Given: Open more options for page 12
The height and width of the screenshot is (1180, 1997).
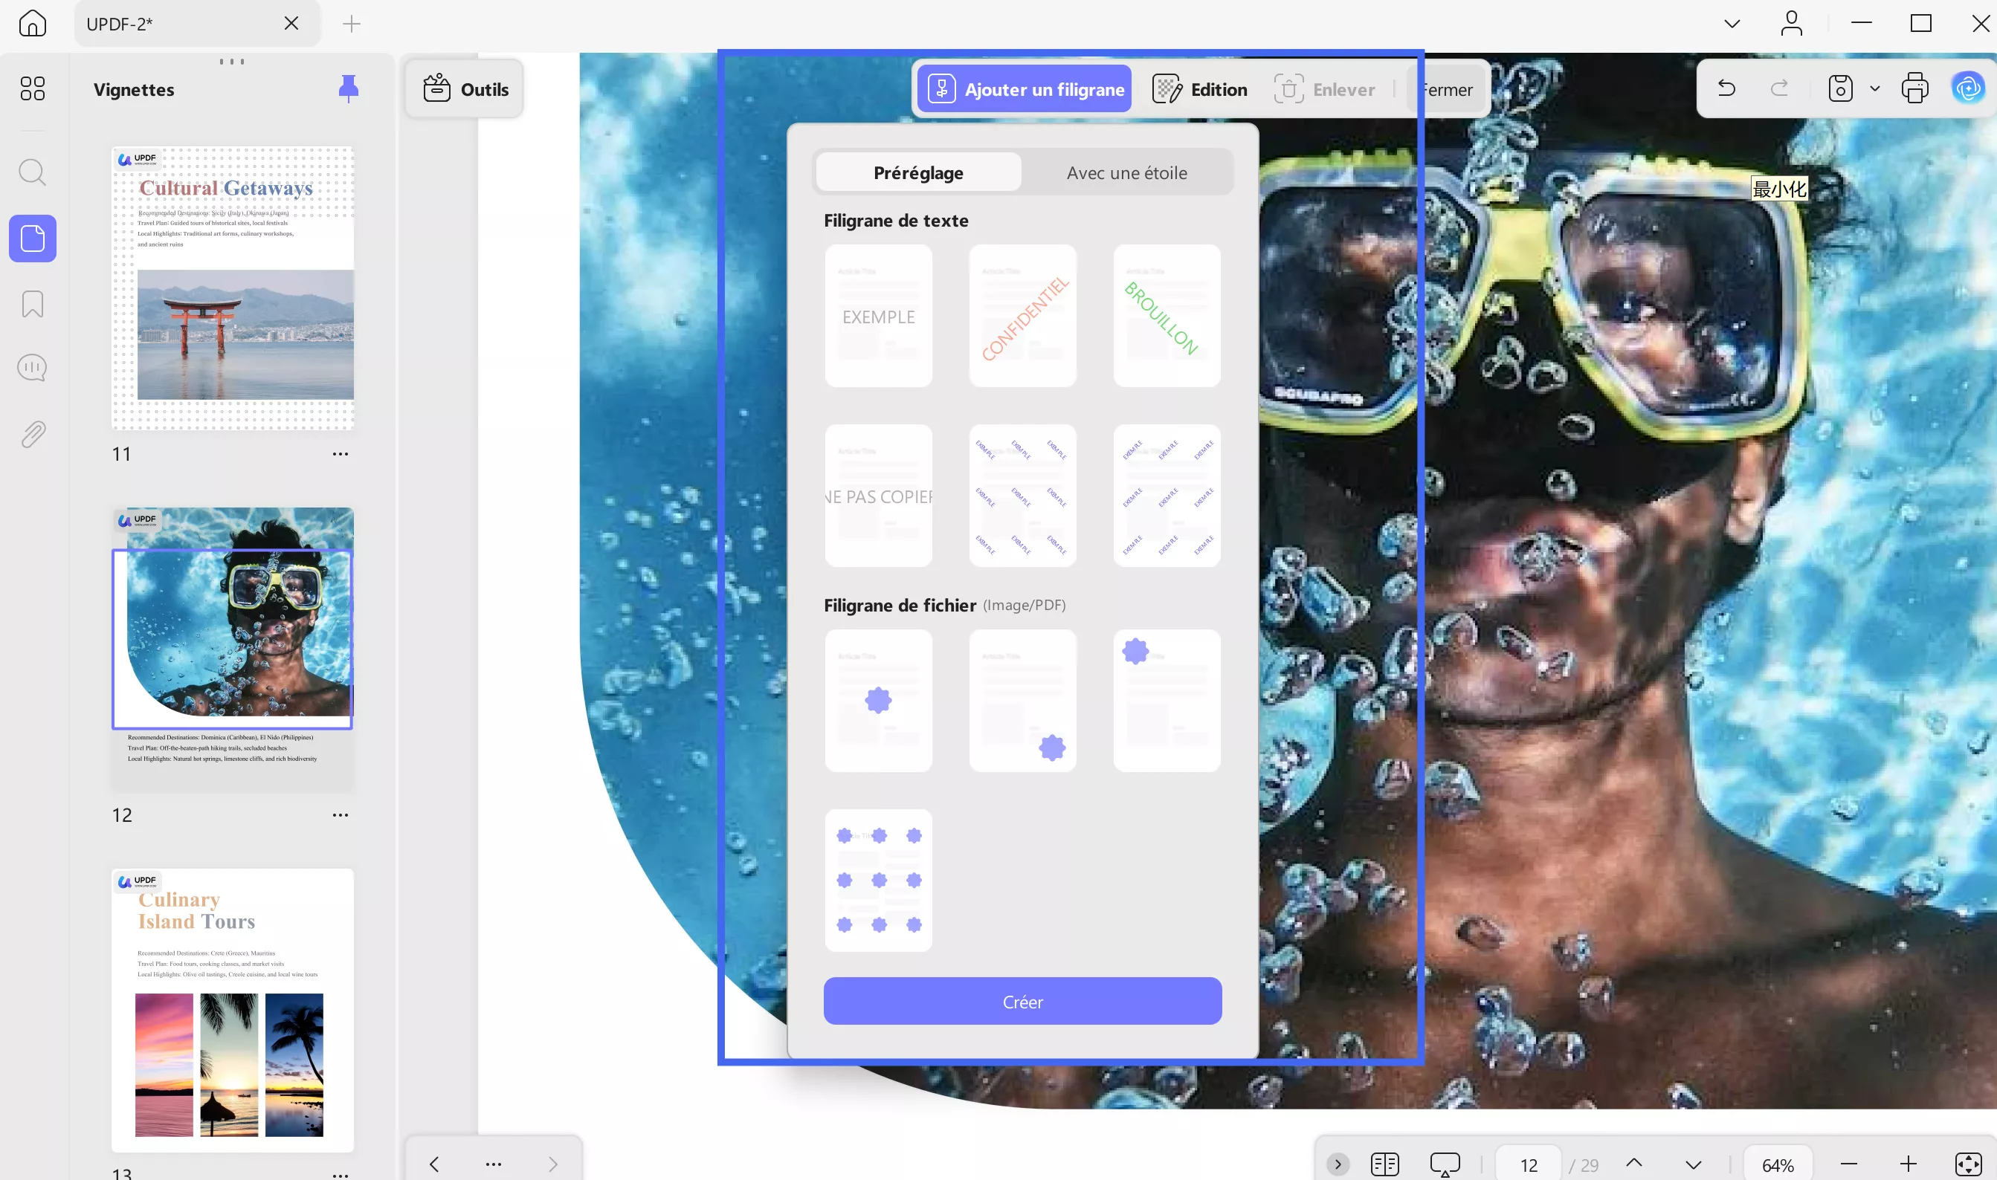Looking at the screenshot, I should (341, 815).
